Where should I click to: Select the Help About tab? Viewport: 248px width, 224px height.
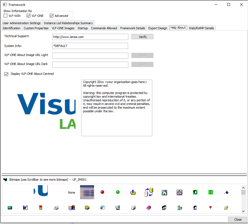tap(178, 28)
